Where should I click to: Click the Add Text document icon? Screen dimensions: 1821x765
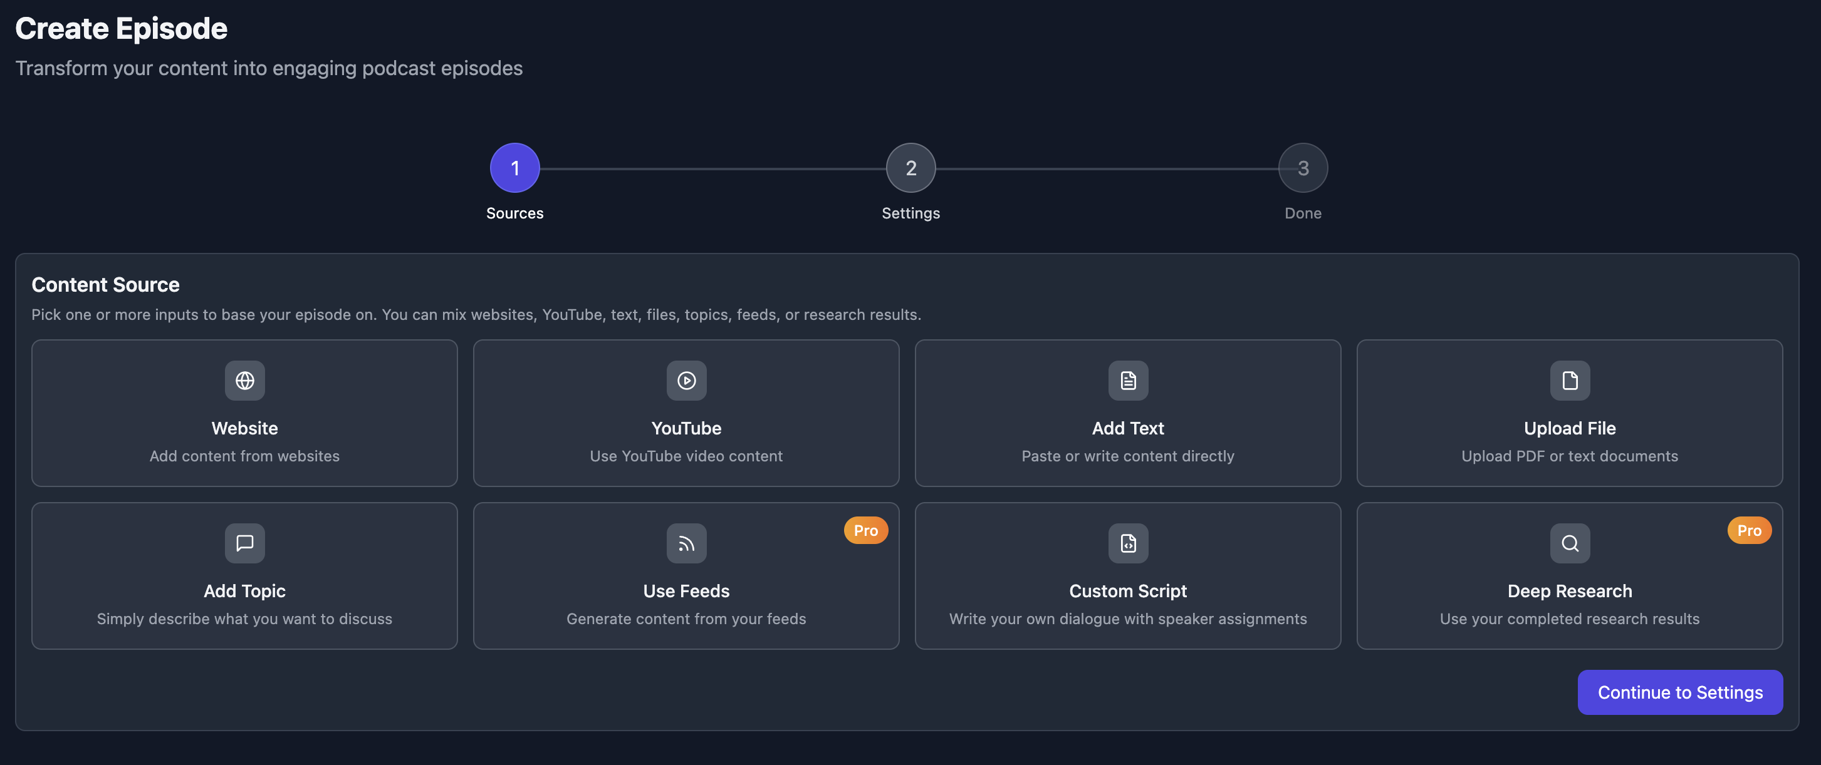coord(1127,380)
